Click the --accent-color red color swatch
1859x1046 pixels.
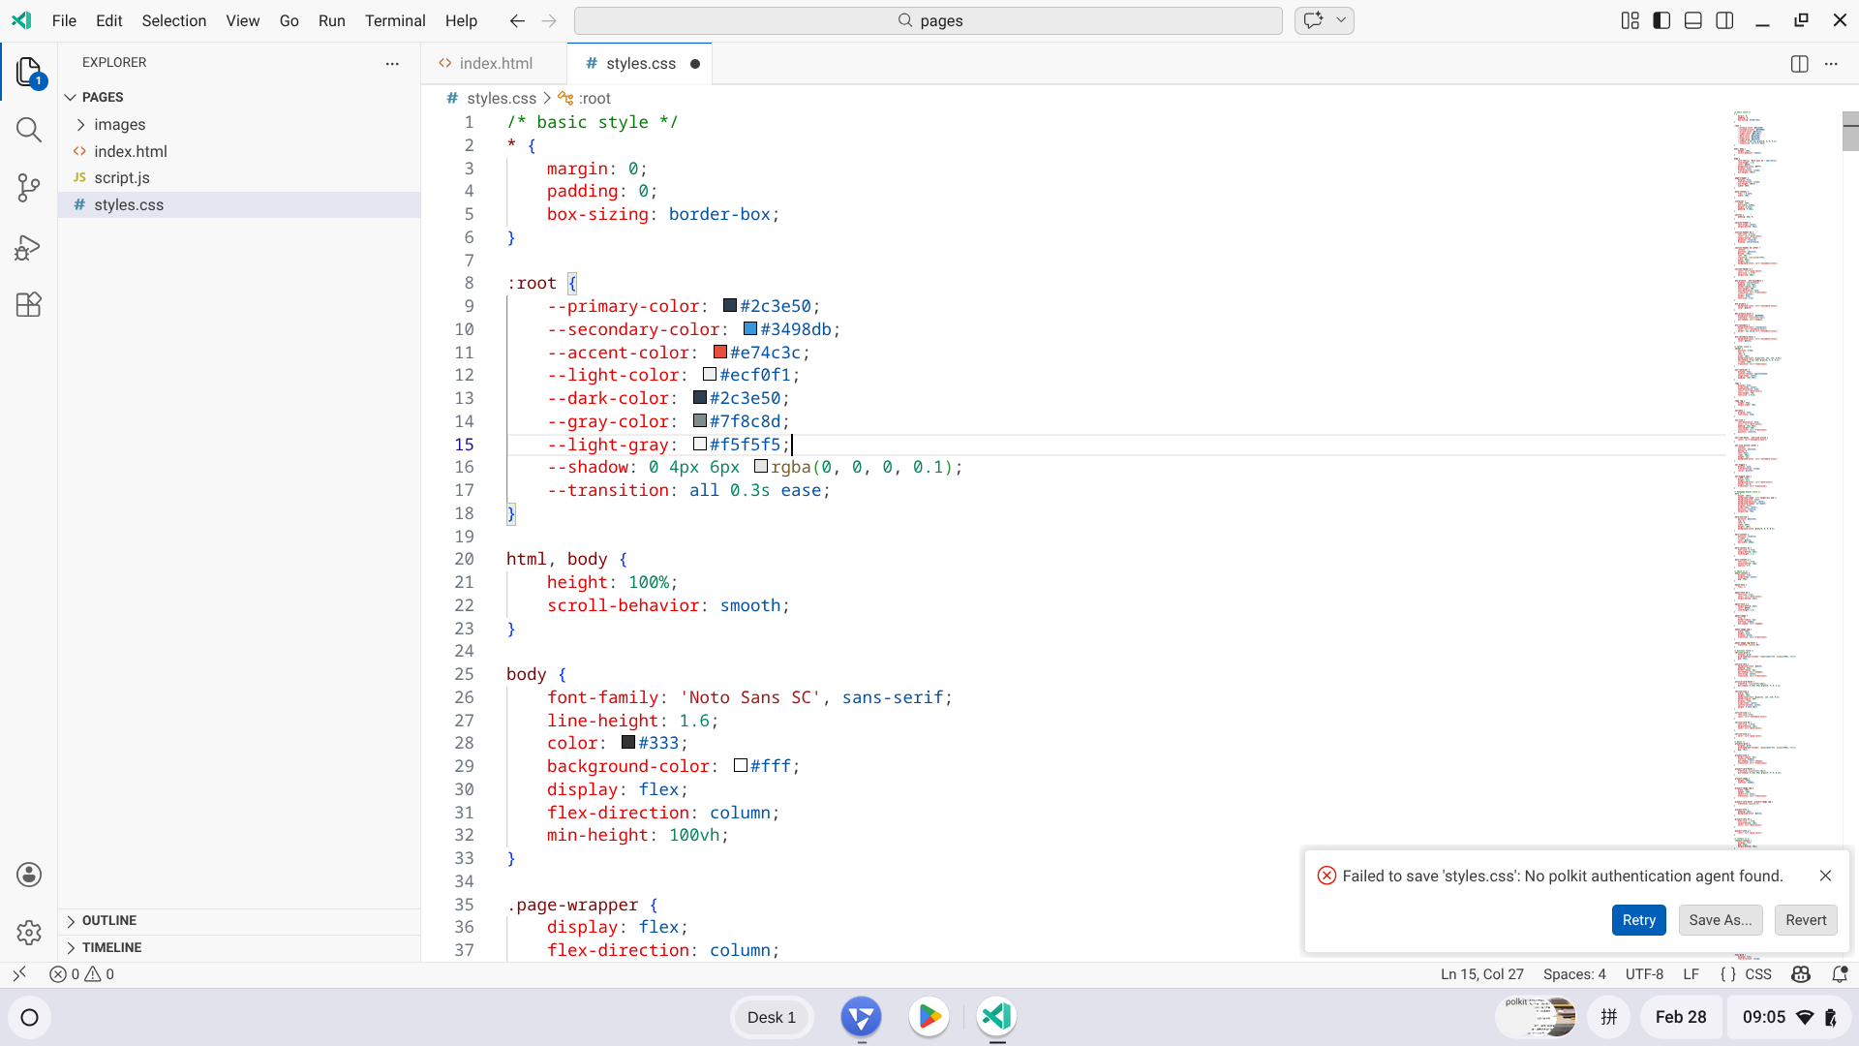click(x=720, y=353)
